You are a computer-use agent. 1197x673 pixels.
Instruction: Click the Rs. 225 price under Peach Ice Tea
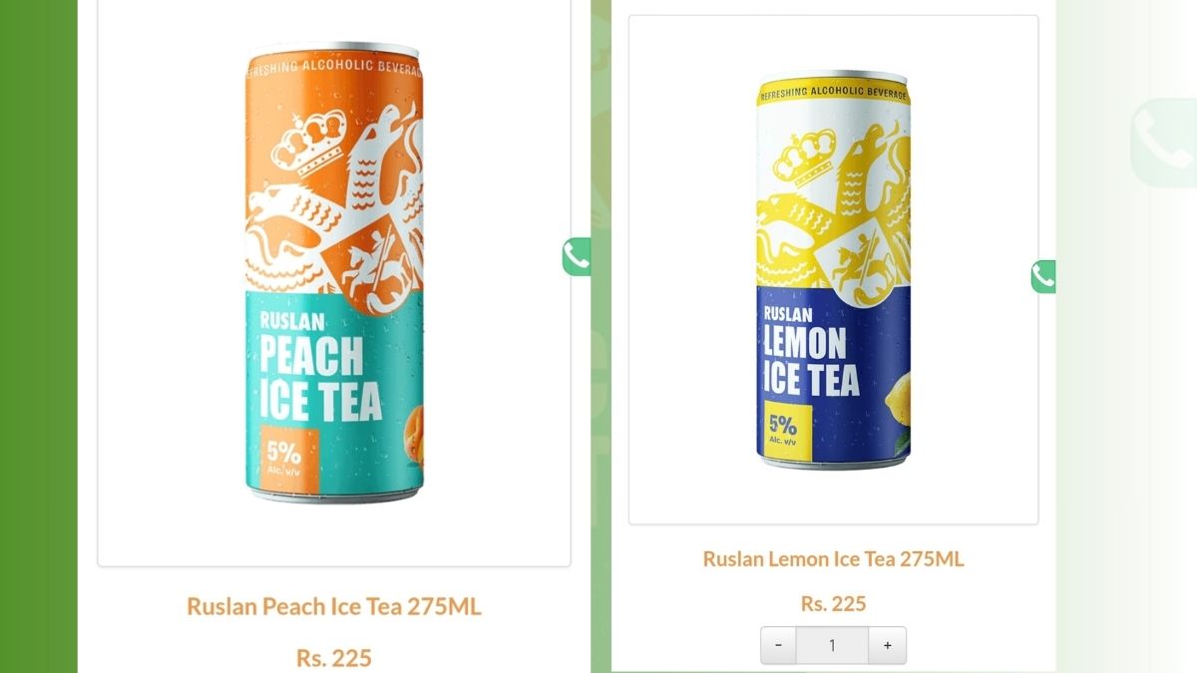pyautogui.click(x=334, y=658)
